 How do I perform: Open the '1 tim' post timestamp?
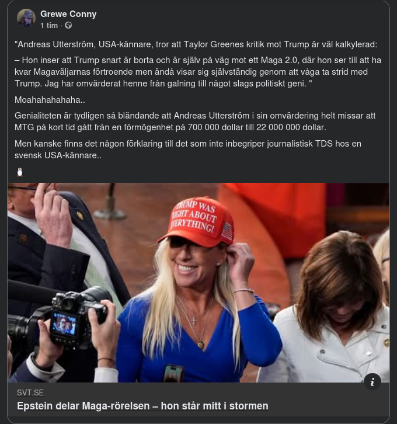(49, 26)
